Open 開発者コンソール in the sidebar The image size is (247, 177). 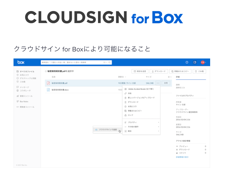[25, 107]
